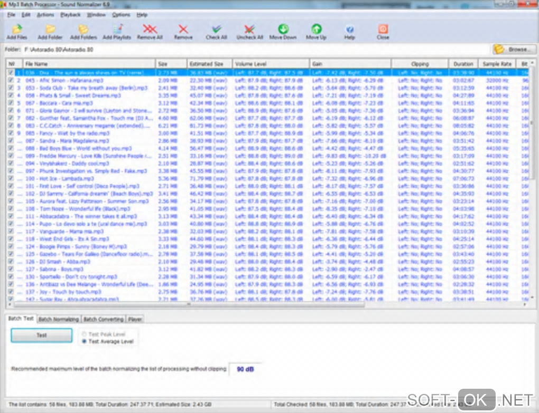Open the Window menu
This screenshot has width=539, height=413.
coord(96,15)
